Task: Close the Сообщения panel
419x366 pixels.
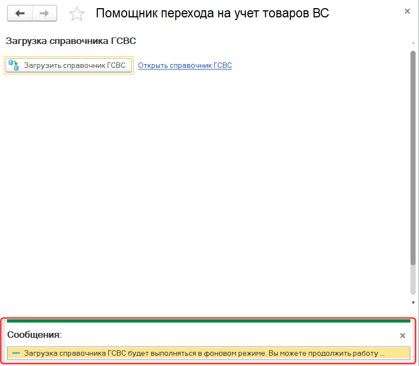Action: point(403,336)
